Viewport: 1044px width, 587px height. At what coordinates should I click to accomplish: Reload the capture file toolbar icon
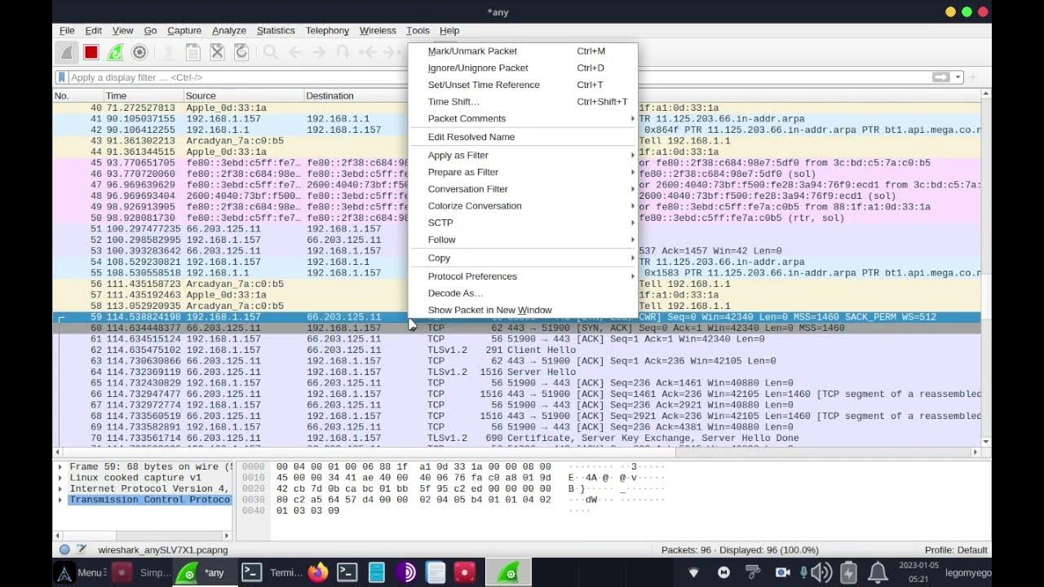[x=241, y=52]
